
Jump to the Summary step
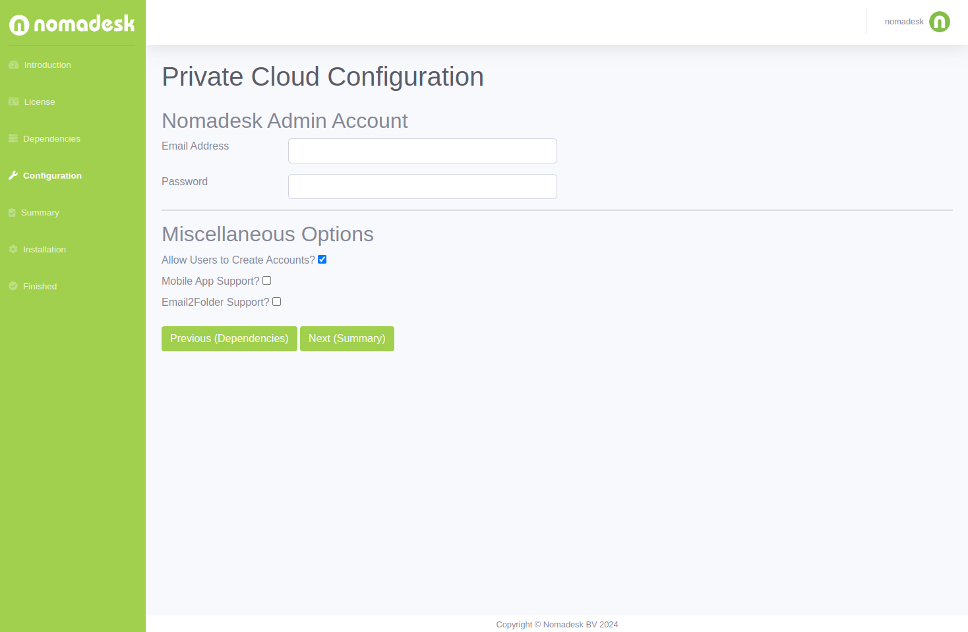40,212
